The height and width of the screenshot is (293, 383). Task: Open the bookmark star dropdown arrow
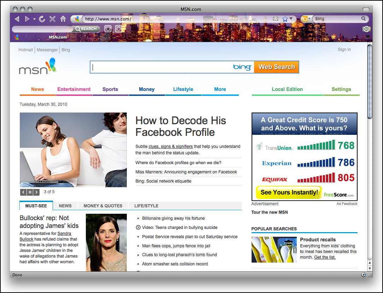pos(291,19)
